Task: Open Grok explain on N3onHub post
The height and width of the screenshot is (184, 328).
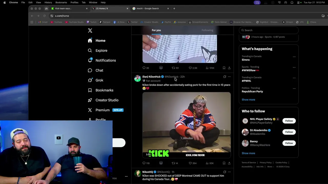Action: [x=225, y=77]
